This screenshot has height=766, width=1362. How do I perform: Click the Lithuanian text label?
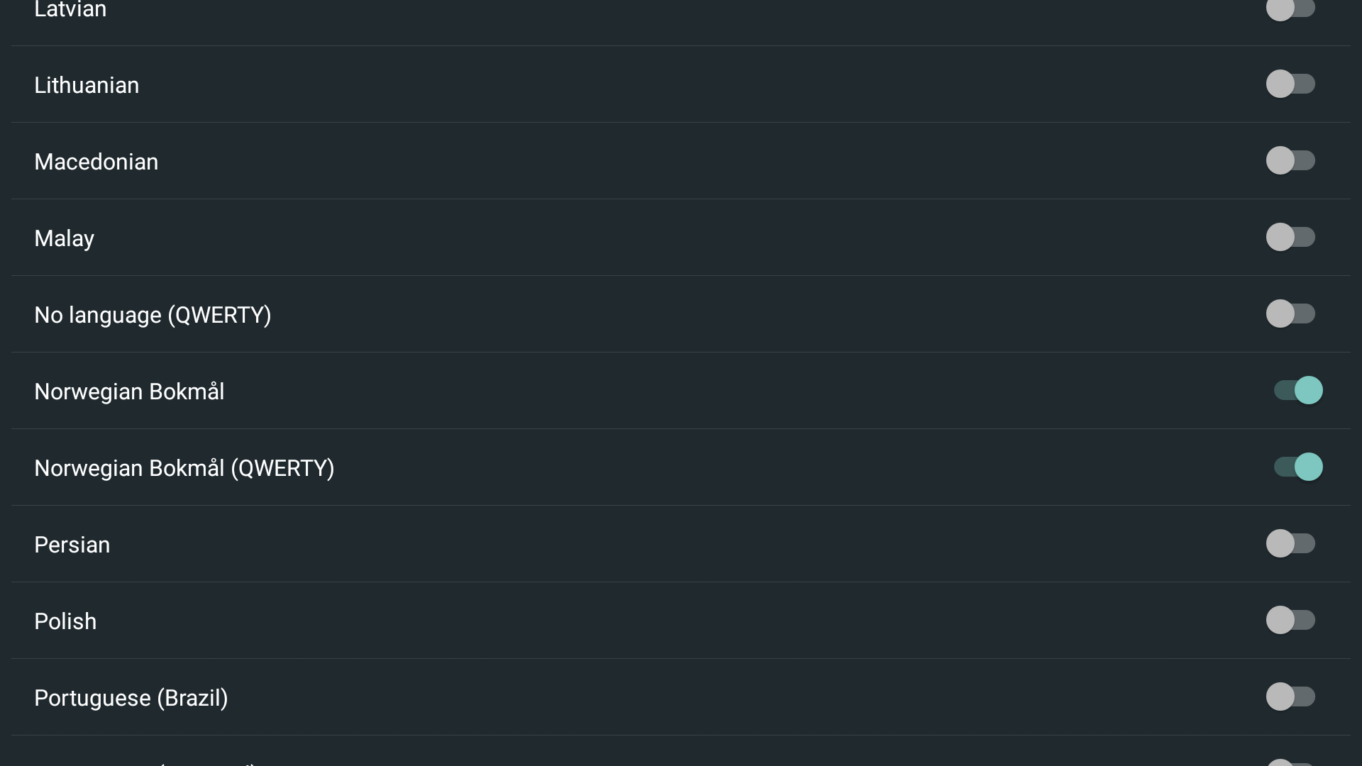87,85
